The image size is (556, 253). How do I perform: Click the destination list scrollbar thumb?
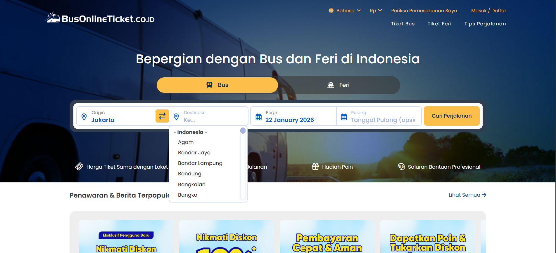click(x=243, y=130)
